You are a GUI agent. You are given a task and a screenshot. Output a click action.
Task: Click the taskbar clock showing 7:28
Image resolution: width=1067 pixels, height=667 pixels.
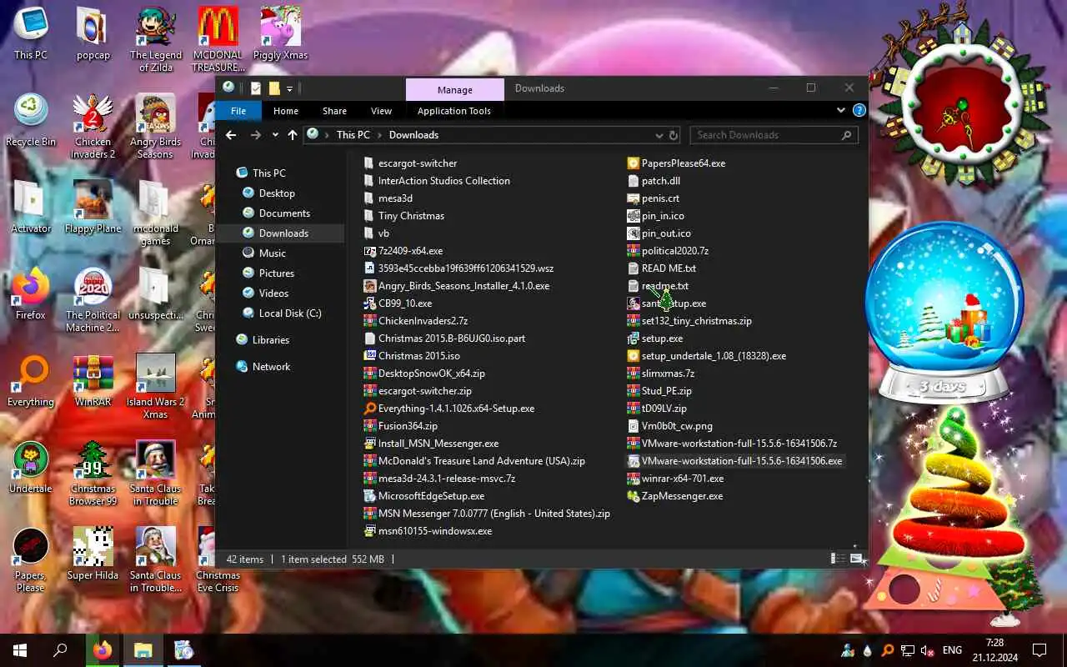(x=994, y=650)
